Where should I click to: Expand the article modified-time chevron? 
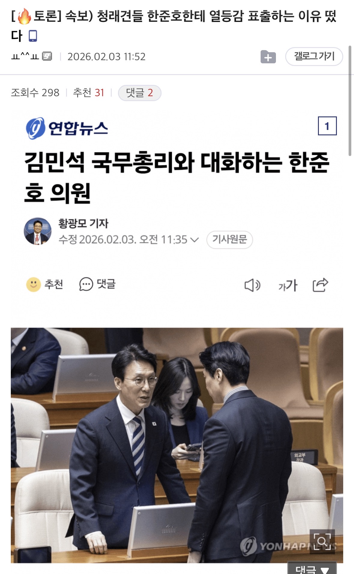tap(195, 240)
